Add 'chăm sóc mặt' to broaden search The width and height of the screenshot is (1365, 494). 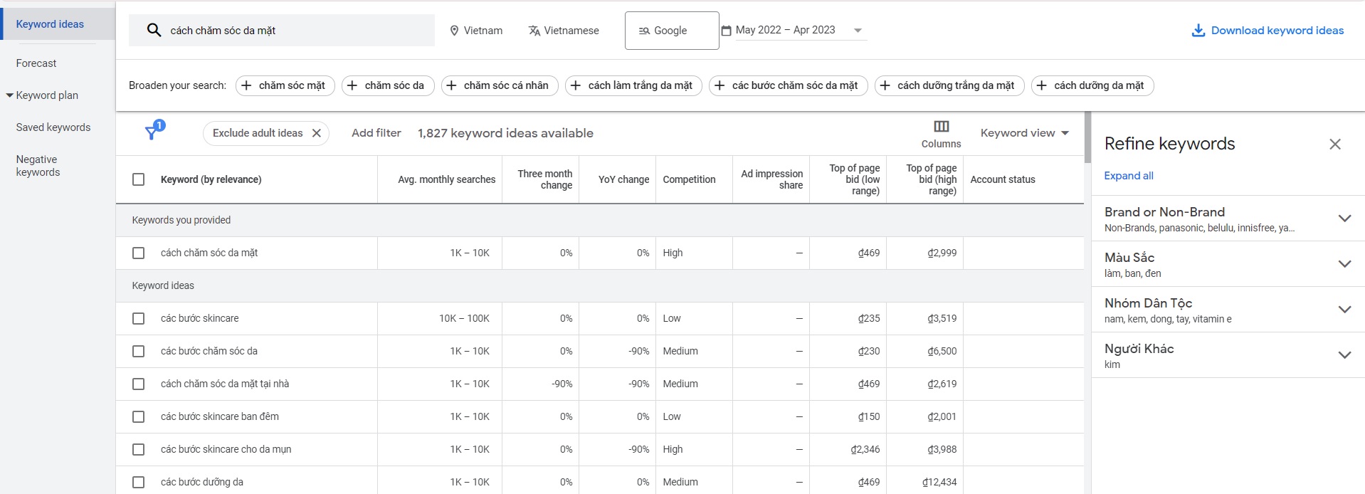coord(284,85)
